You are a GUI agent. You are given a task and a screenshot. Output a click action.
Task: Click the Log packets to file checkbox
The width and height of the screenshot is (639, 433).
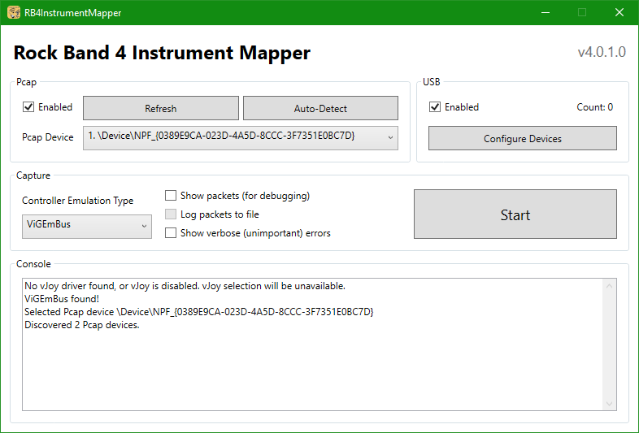click(x=171, y=214)
